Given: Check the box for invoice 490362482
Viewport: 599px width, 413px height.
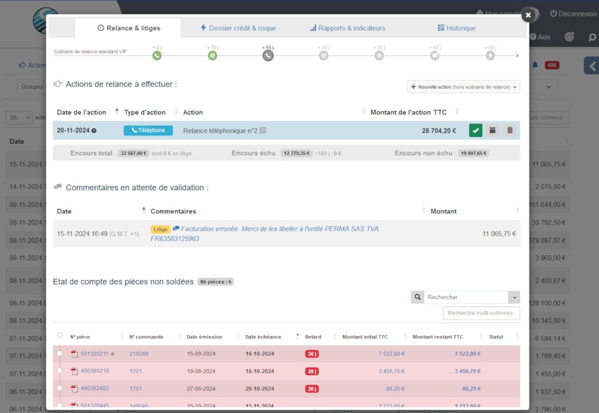Looking at the screenshot, I should pyautogui.click(x=60, y=388).
